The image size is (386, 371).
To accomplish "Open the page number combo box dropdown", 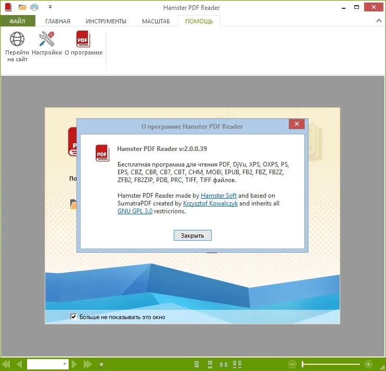I will [x=65, y=364].
